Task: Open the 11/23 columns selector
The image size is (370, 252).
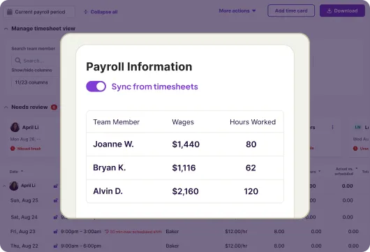Action: [36, 82]
